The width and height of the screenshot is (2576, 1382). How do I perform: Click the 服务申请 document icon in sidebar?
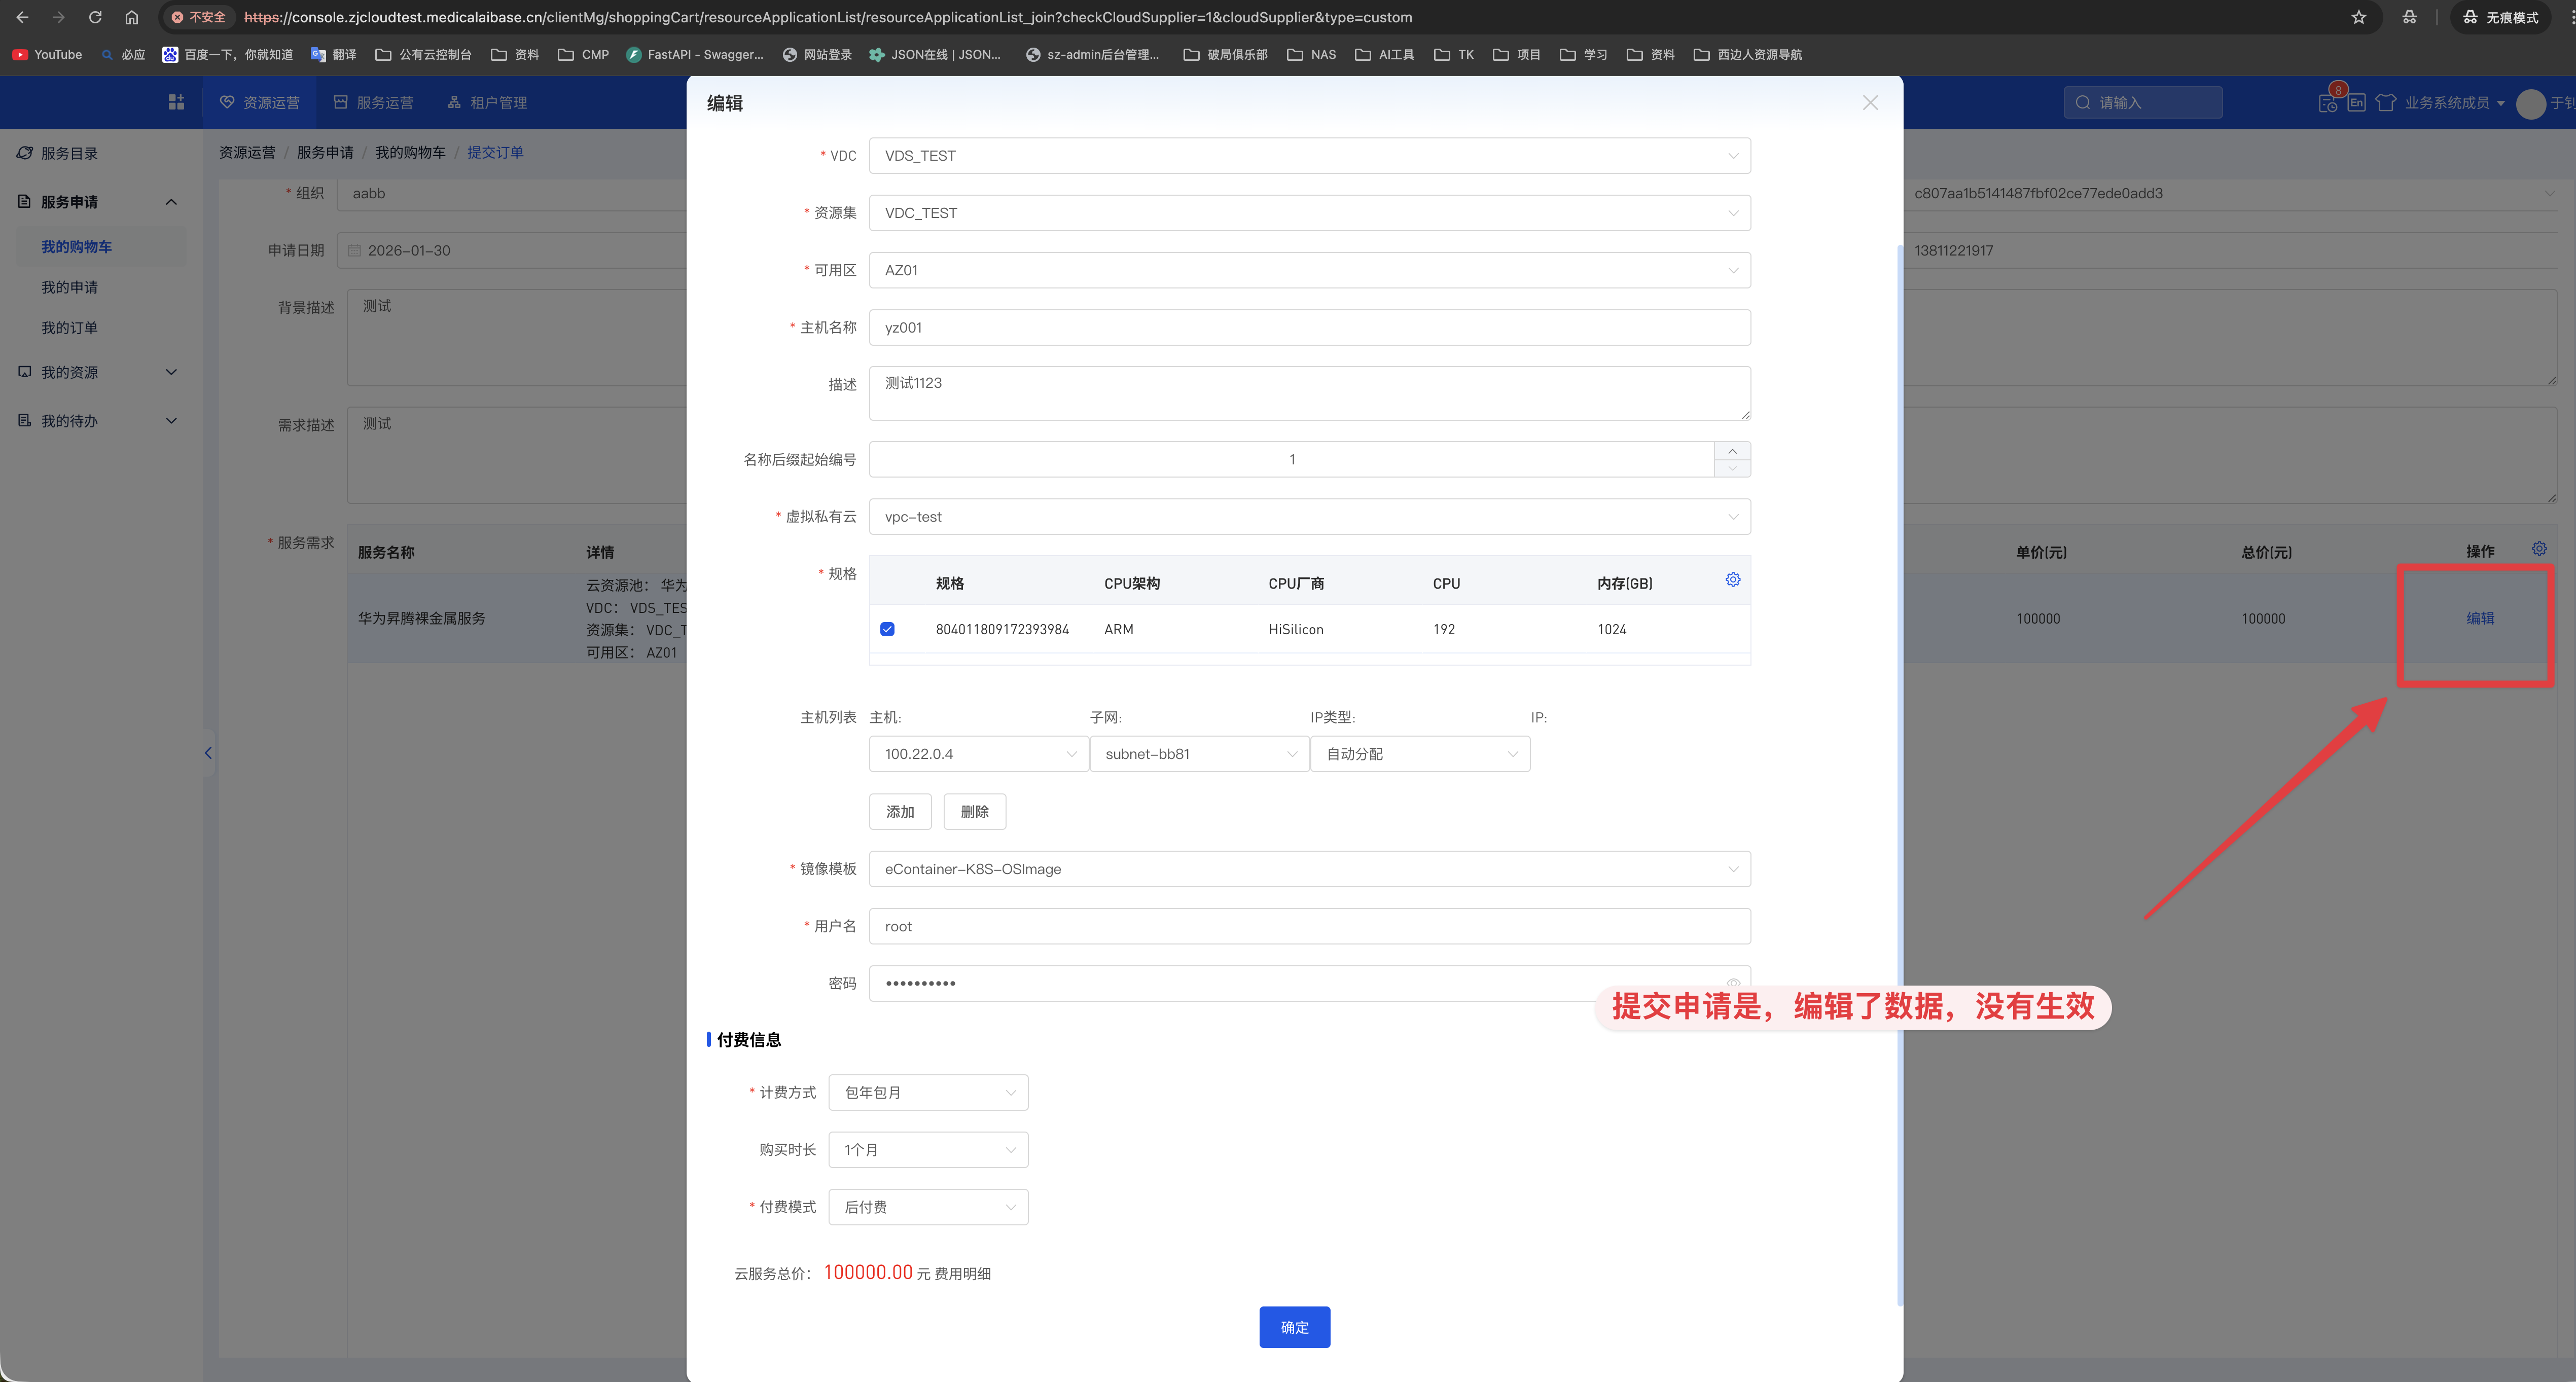pos(24,201)
